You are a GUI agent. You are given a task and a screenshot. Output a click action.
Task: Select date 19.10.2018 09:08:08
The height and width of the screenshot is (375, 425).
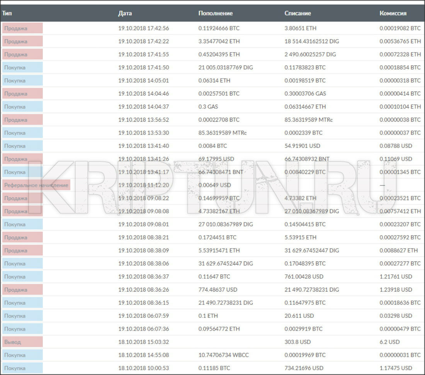pos(143,211)
